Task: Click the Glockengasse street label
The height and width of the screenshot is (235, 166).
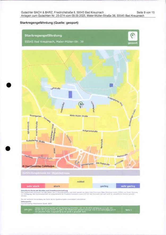Action: point(54,134)
